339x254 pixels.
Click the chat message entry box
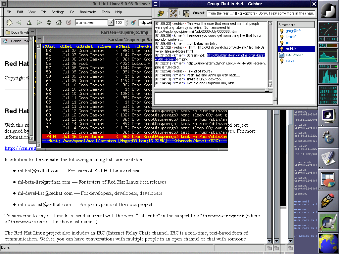coord(214,98)
